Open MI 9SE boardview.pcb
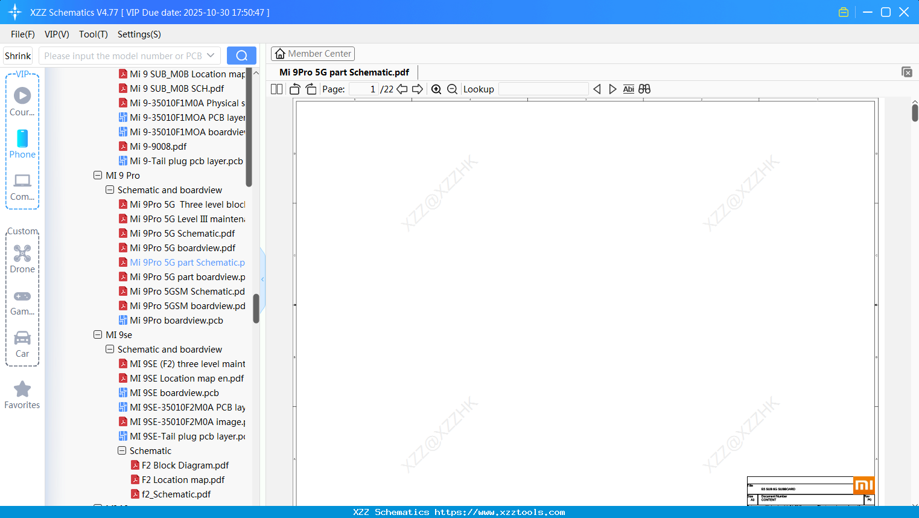 coord(168,393)
